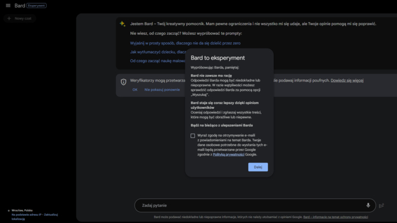Screen dimensions: 397x223
Task: Click the 'Bard to eksperyment' dialog heading
Action: (x=217, y=58)
